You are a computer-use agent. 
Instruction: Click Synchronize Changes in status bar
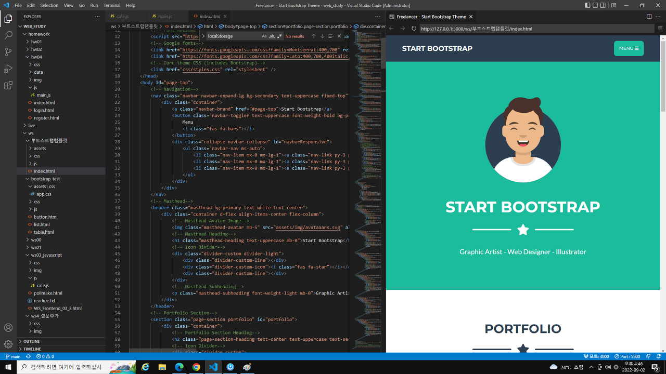click(28, 356)
